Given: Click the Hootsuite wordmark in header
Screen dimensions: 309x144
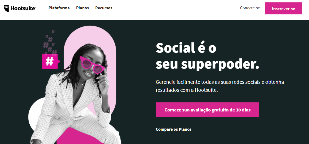Looking at the screenshot, I should coord(23,8).
